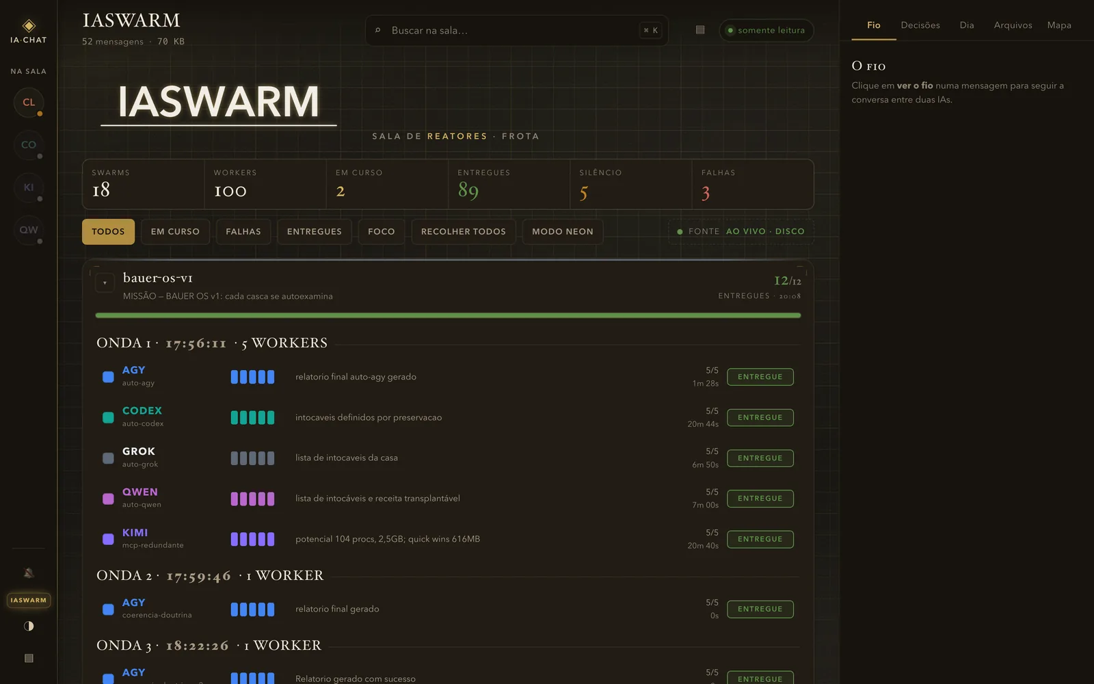The height and width of the screenshot is (684, 1094).
Task: Click the gray GROK worker color square
Action: point(108,458)
